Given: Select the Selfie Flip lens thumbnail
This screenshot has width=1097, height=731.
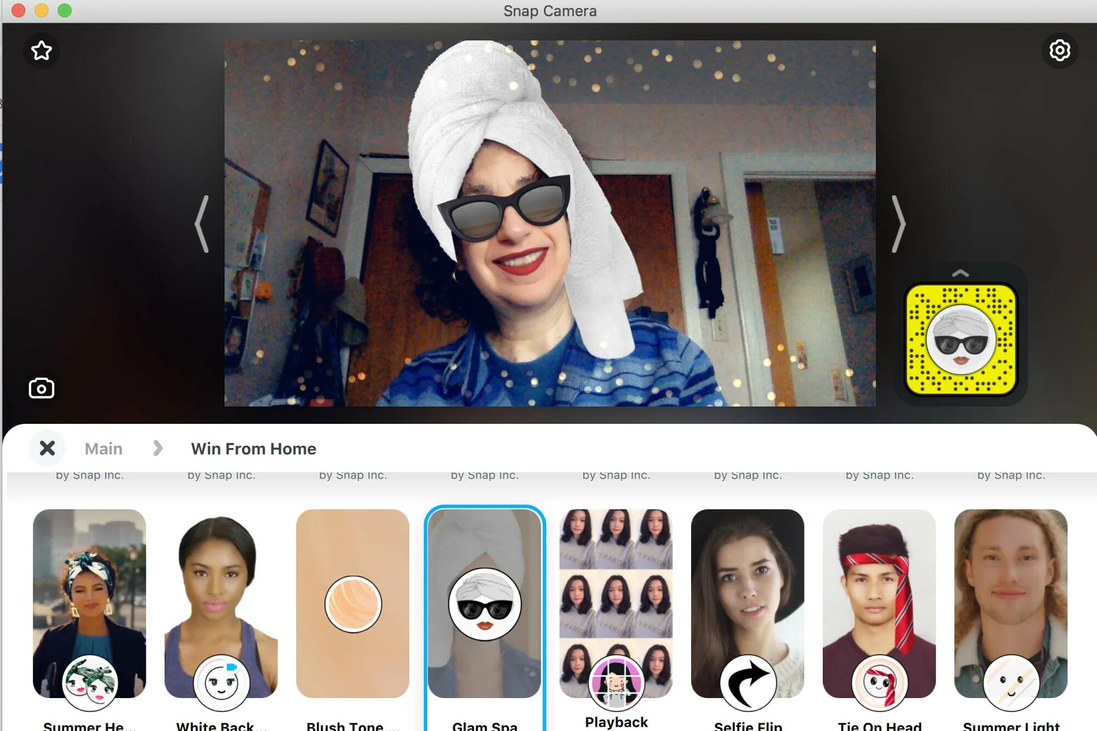Looking at the screenshot, I should tap(748, 603).
